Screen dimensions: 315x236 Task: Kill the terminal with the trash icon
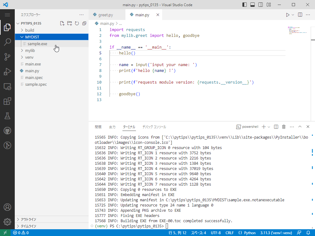284,127
